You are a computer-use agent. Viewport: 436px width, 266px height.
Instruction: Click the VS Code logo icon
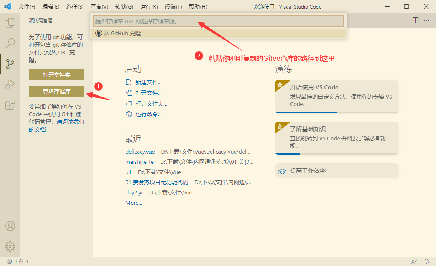tap(8, 6)
